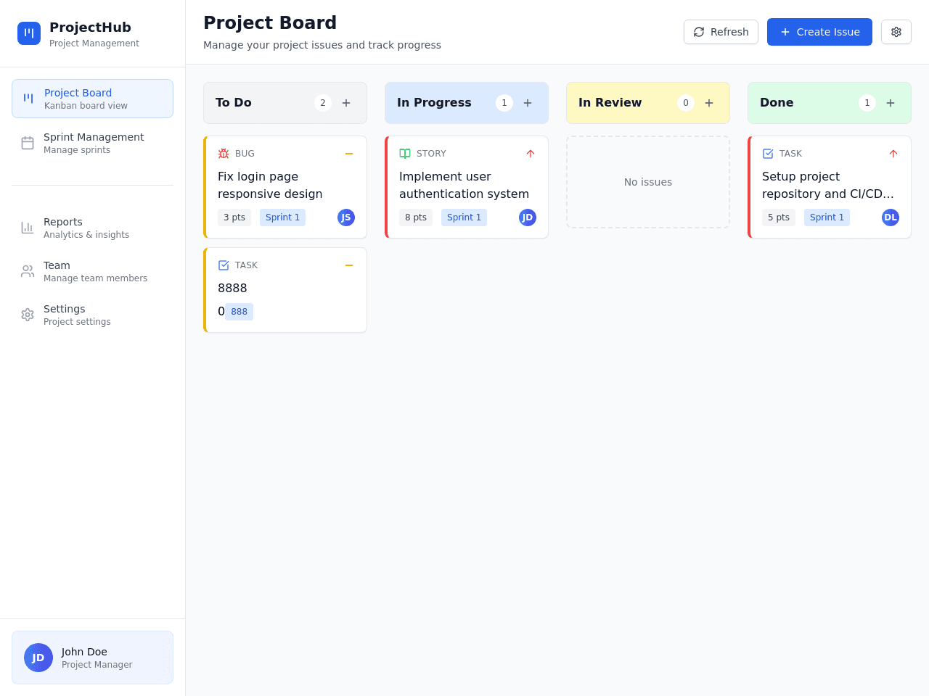929x696 pixels.
Task: Open the 8888 task card
Action: click(285, 290)
